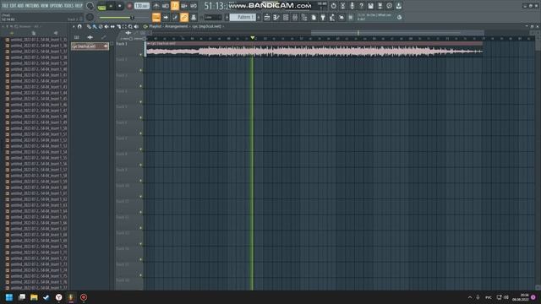
Task: Open the HELP menu
Action: tap(79, 6)
